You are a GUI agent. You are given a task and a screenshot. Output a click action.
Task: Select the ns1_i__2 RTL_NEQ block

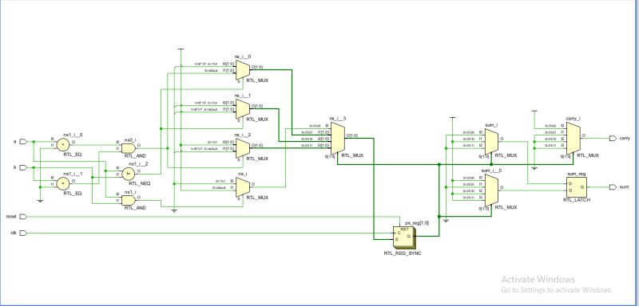click(x=129, y=174)
